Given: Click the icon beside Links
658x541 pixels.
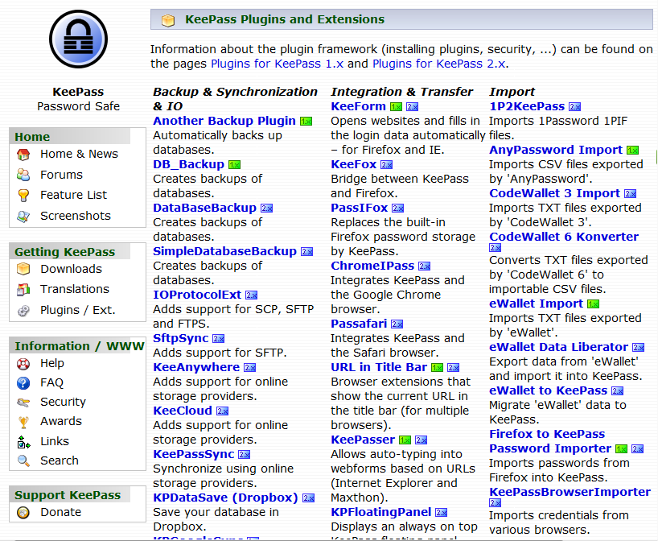Looking at the screenshot, I should (x=23, y=442).
